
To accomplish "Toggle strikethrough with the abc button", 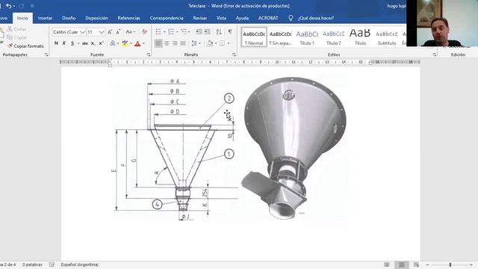I will [84, 43].
